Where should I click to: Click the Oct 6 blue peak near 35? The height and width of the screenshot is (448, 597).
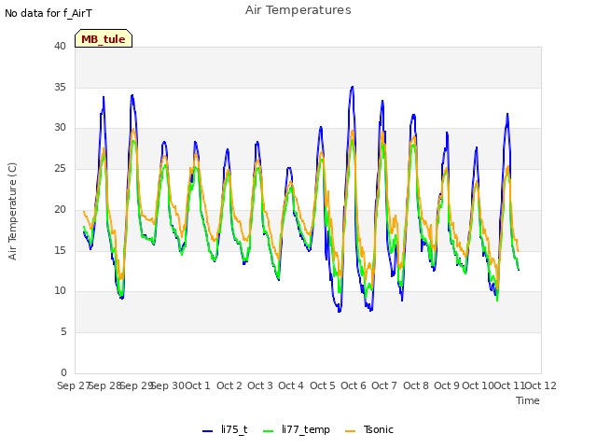[353, 87]
